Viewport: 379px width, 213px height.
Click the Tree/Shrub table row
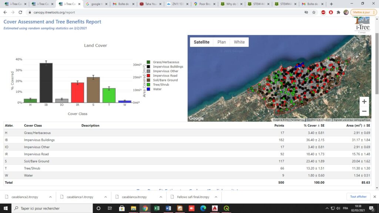[187, 168]
